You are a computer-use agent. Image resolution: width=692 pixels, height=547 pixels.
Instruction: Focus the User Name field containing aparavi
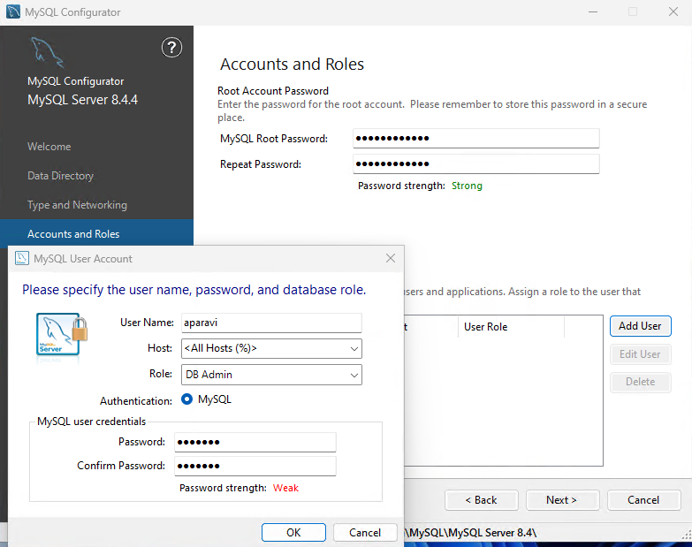tap(271, 323)
